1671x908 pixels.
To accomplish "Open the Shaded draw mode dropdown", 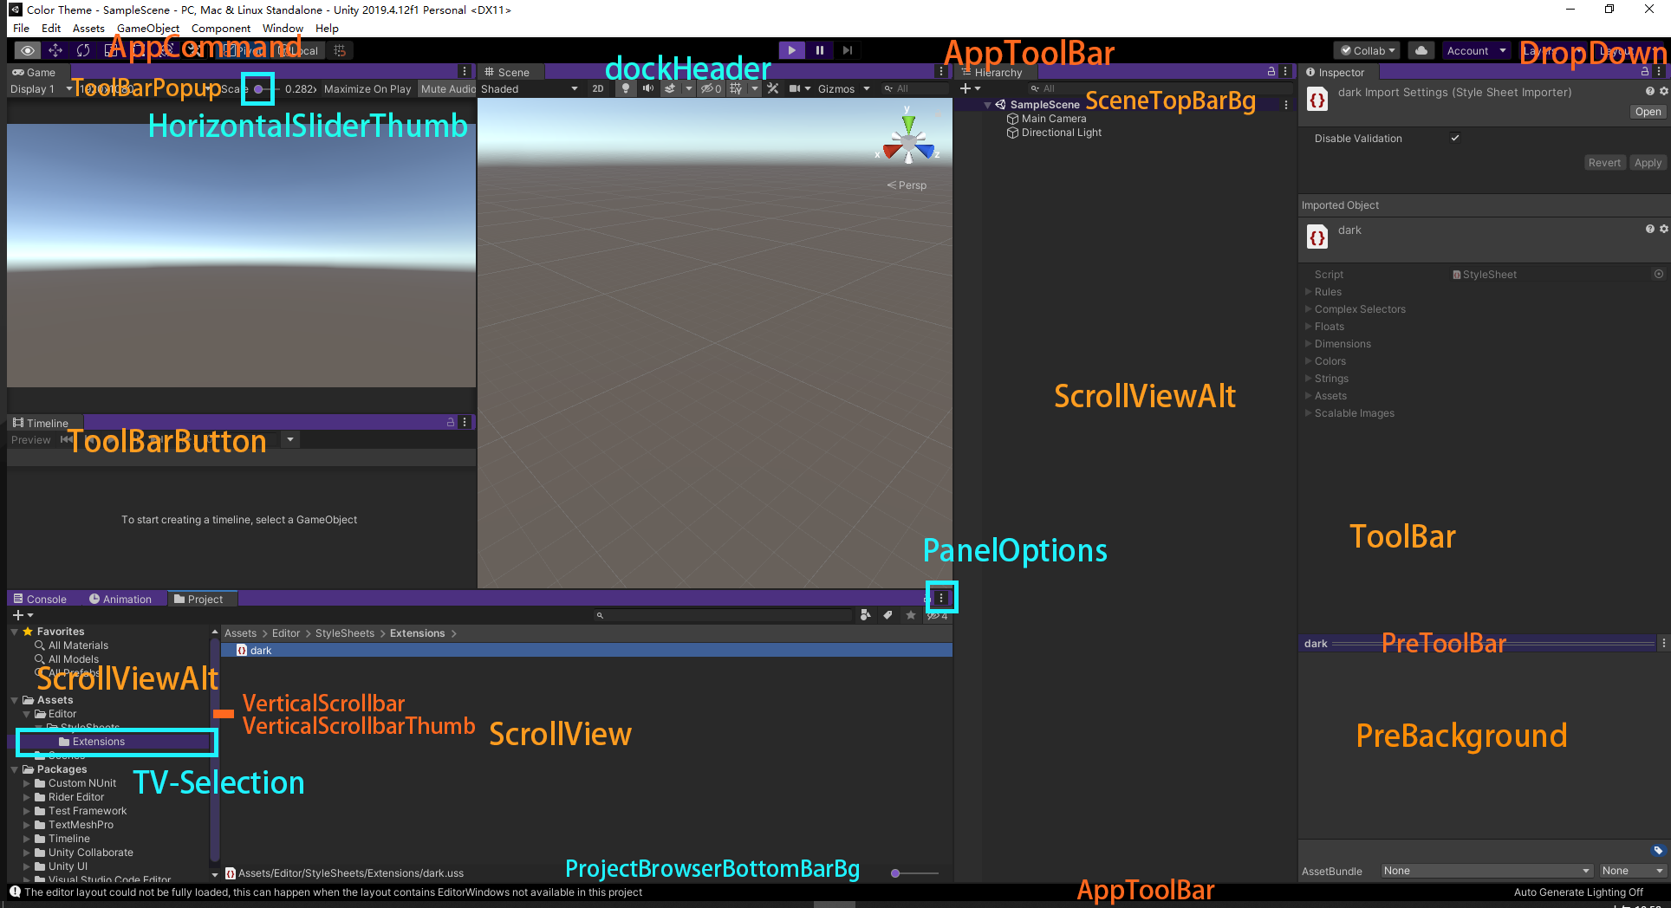I will pos(530,88).
